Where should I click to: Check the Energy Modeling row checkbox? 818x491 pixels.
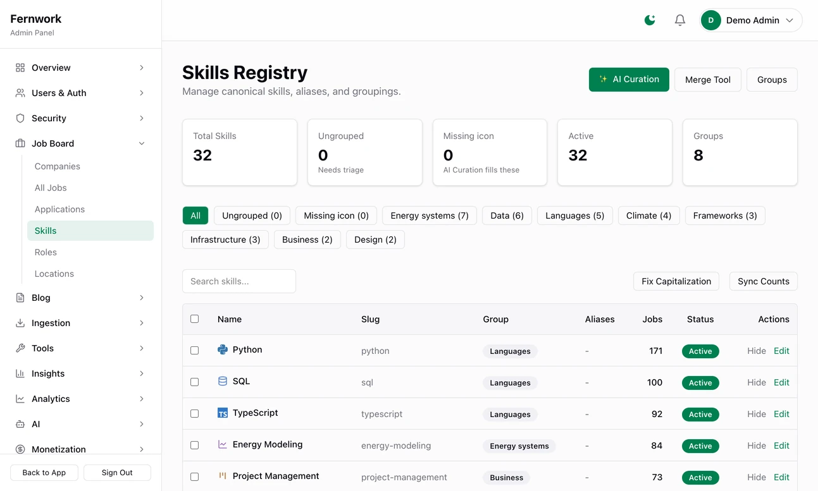pyautogui.click(x=194, y=446)
